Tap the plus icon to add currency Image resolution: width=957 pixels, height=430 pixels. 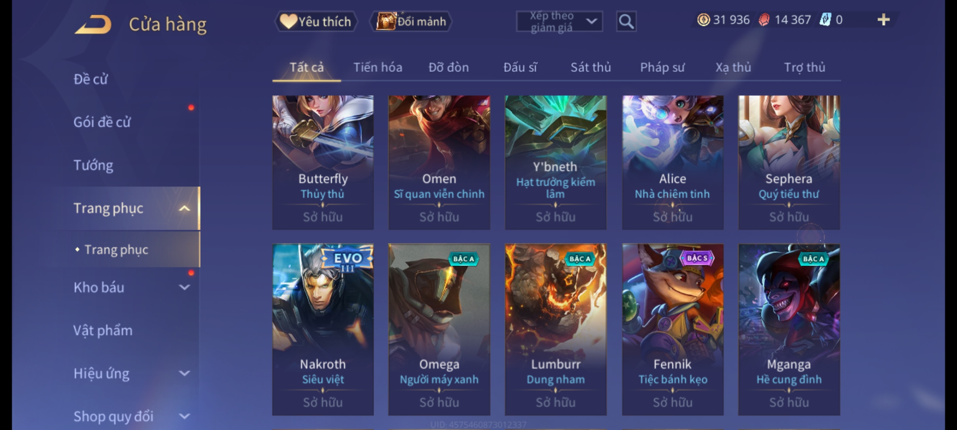(x=883, y=20)
